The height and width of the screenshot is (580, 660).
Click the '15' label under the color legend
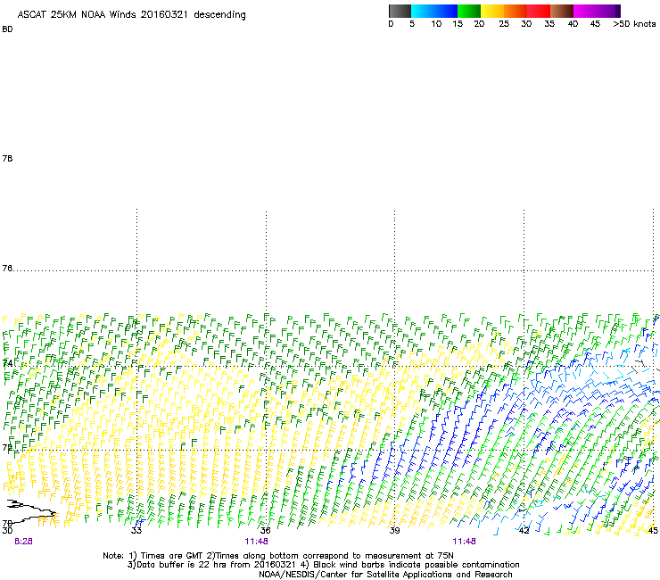coord(458,24)
